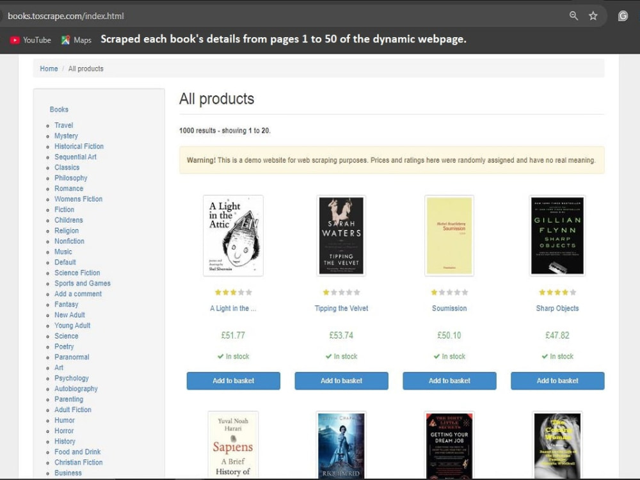
Task: Open Food and Drink category
Action: [77, 452]
